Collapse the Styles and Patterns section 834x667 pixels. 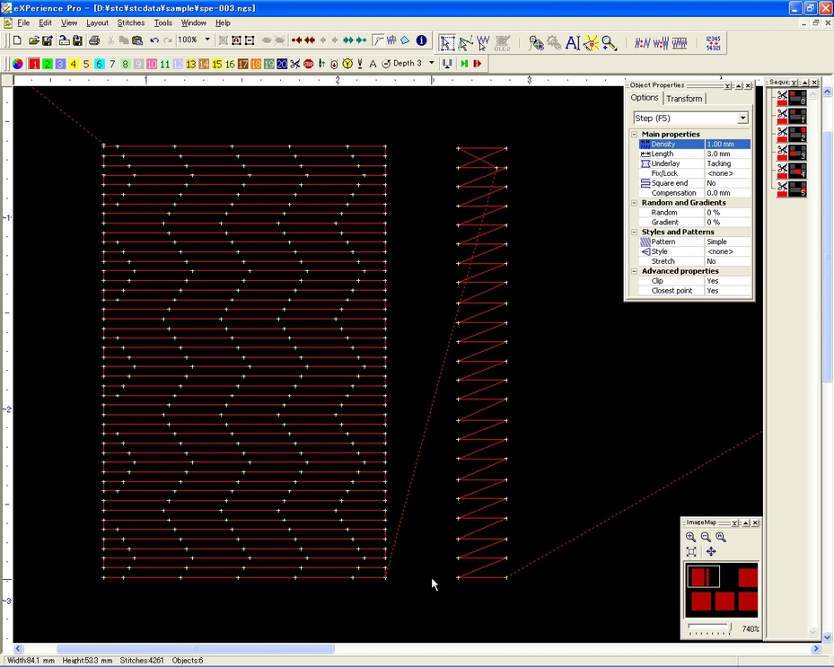pyautogui.click(x=634, y=232)
